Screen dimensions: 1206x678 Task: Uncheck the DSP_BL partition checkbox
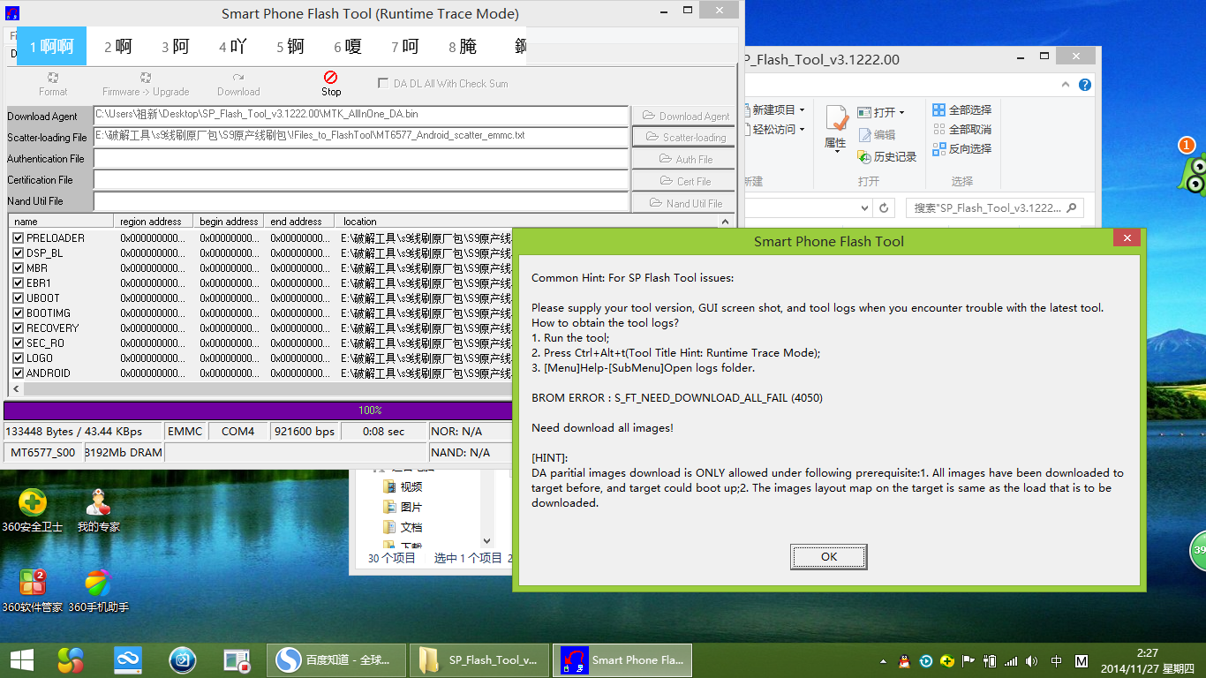click(19, 253)
